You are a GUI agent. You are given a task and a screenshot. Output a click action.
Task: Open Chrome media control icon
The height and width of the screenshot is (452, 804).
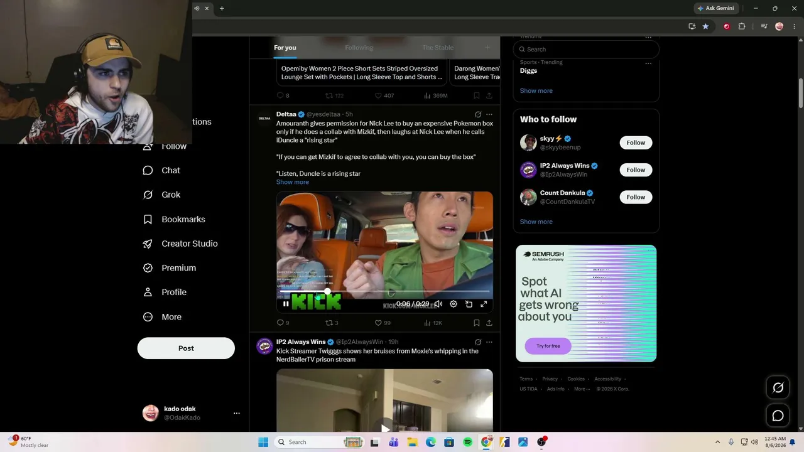click(x=764, y=26)
